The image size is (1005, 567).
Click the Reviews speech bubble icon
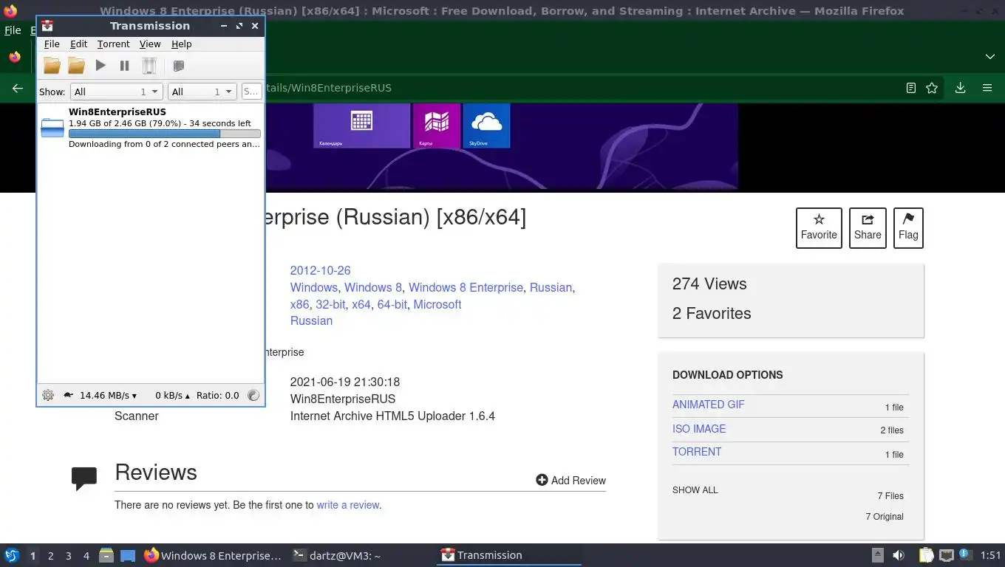[x=84, y=478]
